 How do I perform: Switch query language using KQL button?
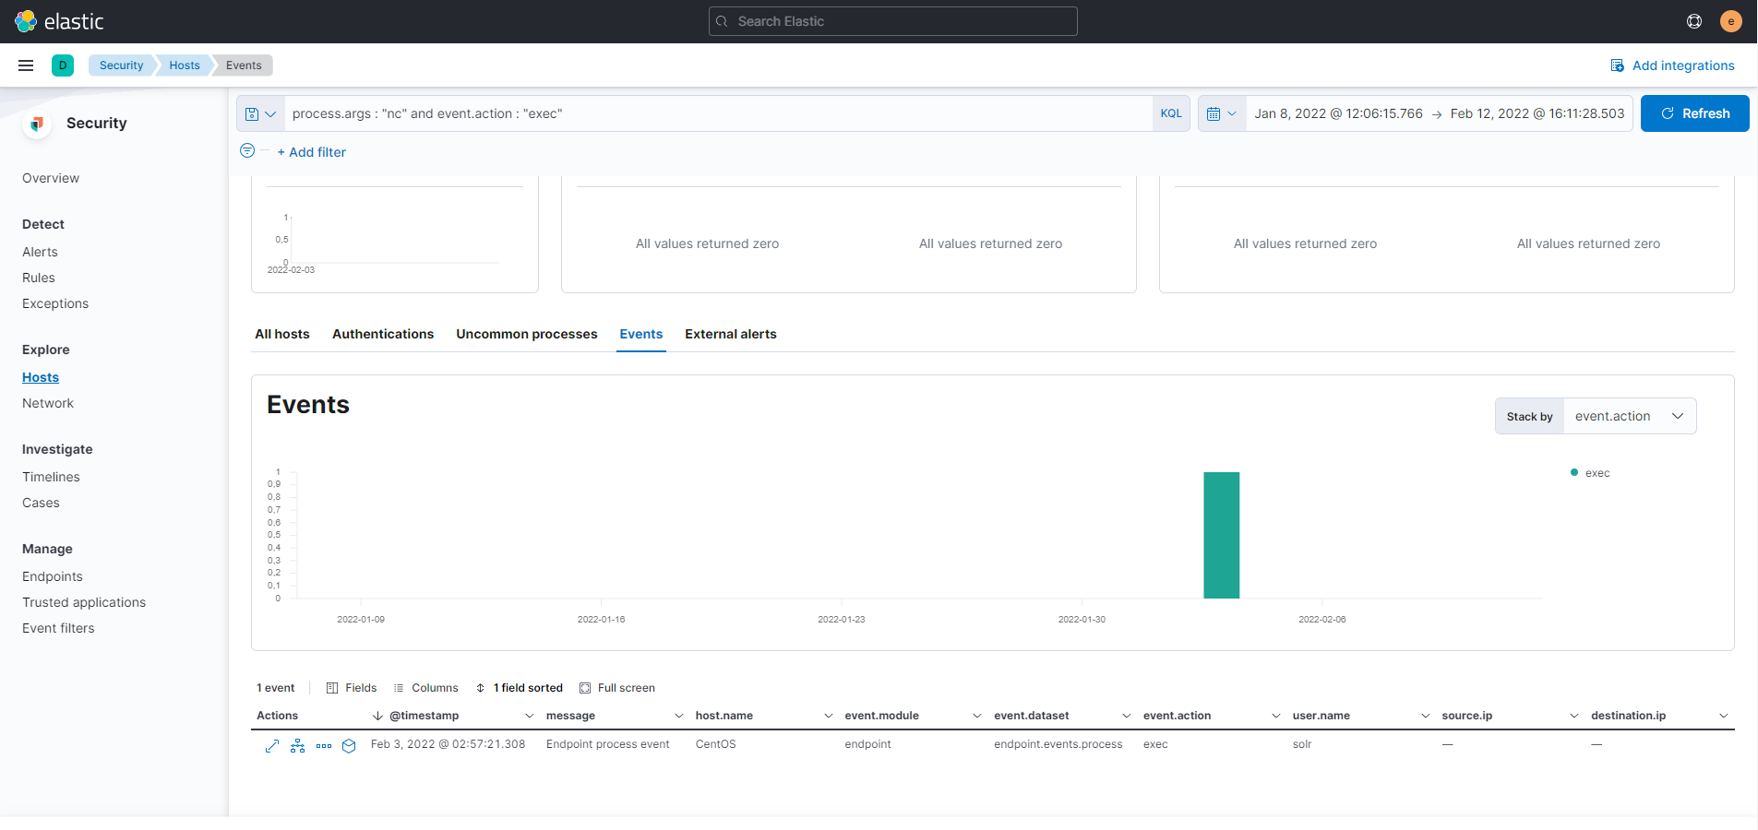(1170, 113)
